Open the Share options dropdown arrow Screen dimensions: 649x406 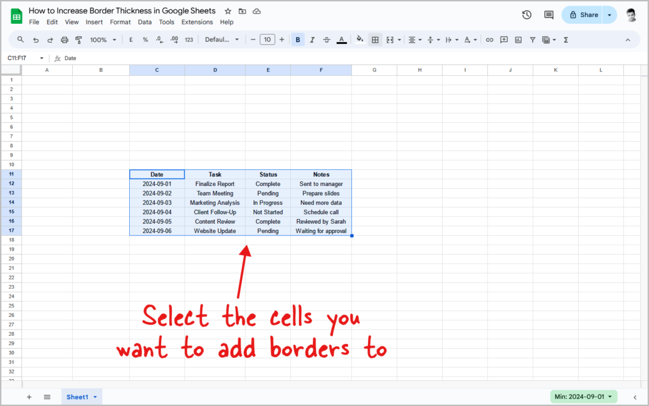[x=609, y=15]
